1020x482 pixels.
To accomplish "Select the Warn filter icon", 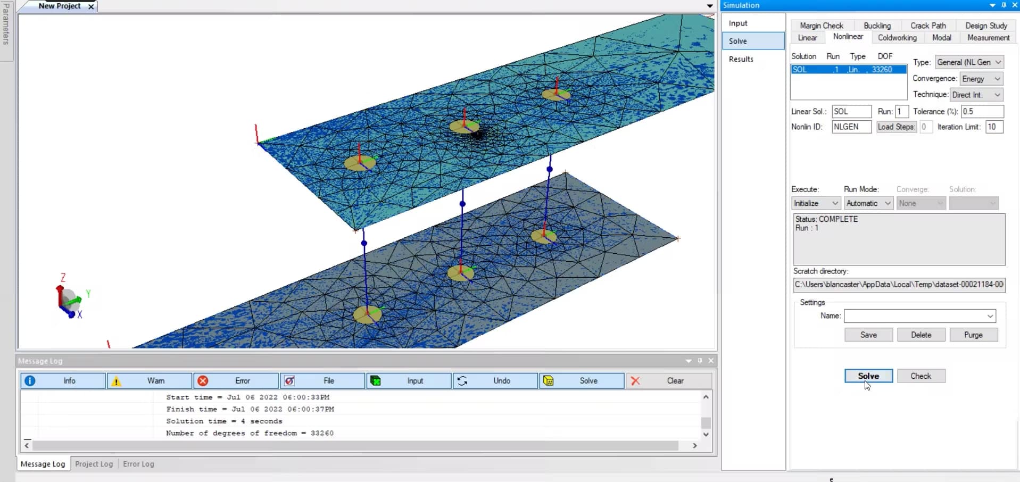I will [117, 381].
